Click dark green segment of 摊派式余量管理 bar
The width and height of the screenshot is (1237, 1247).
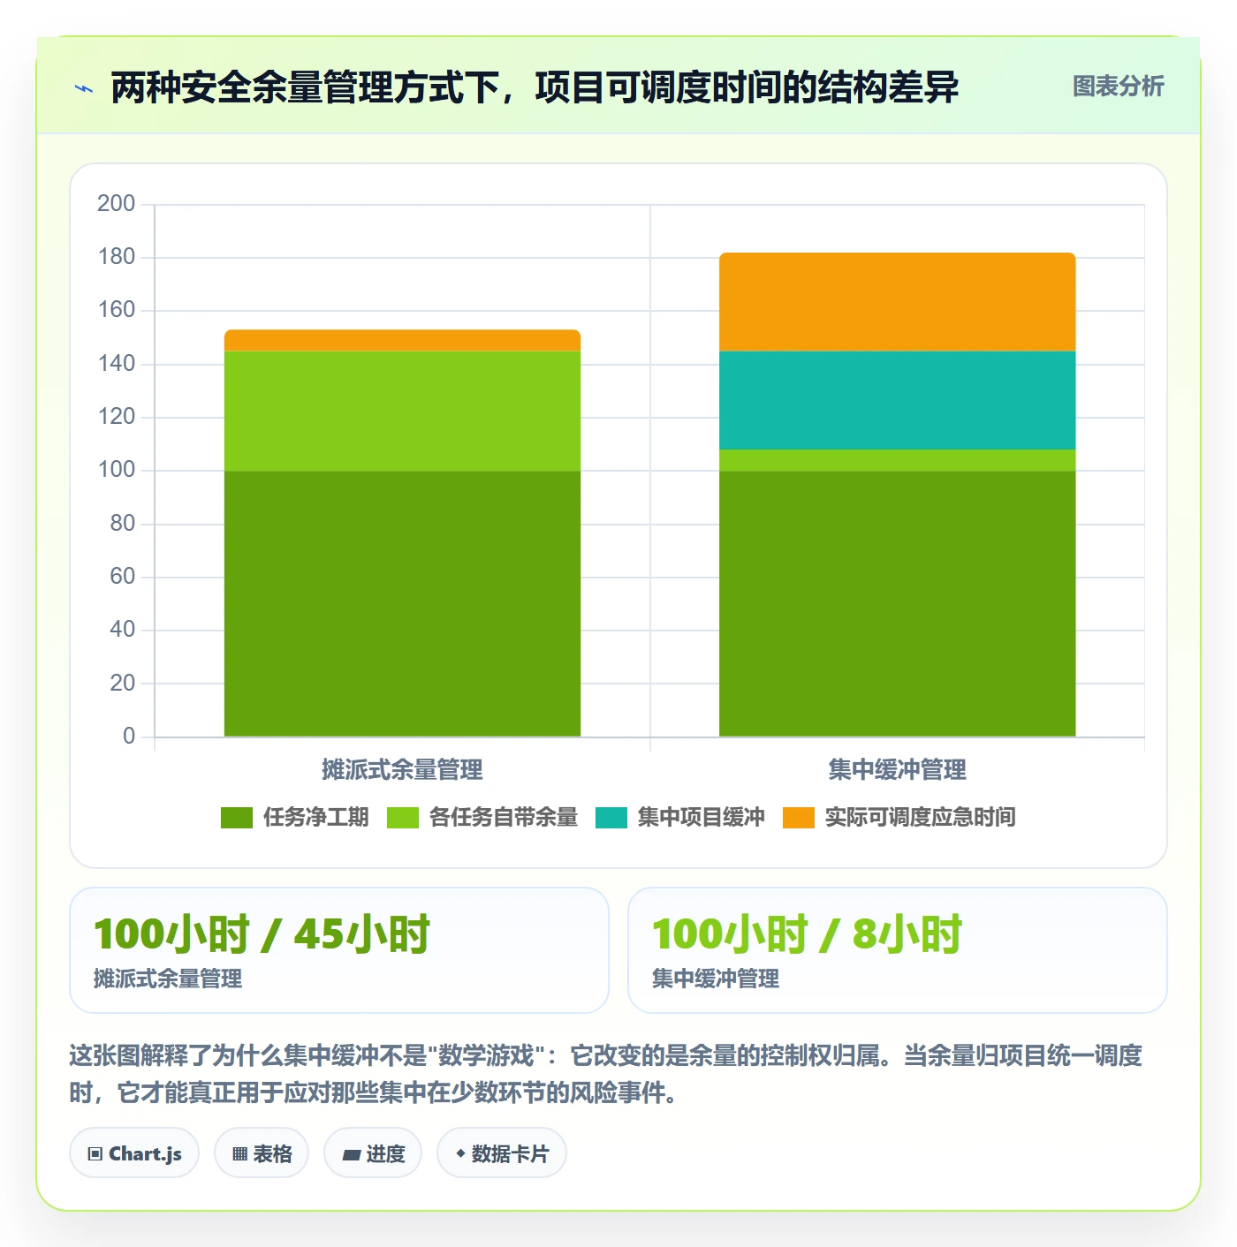click(x=402, y=603)
